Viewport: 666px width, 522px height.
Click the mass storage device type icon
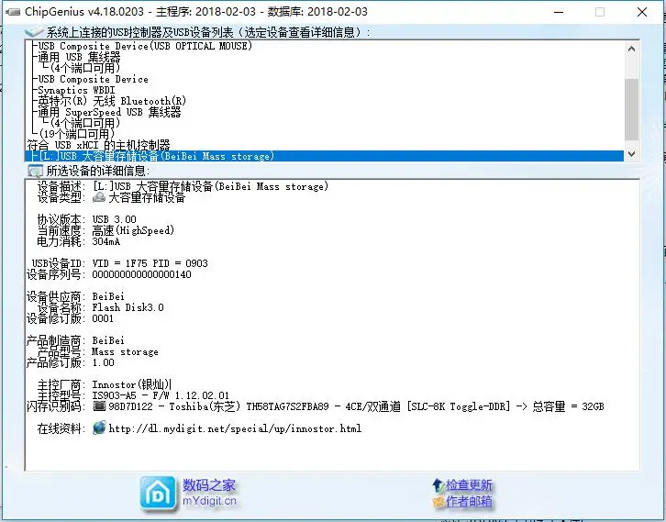pos(99,197)
